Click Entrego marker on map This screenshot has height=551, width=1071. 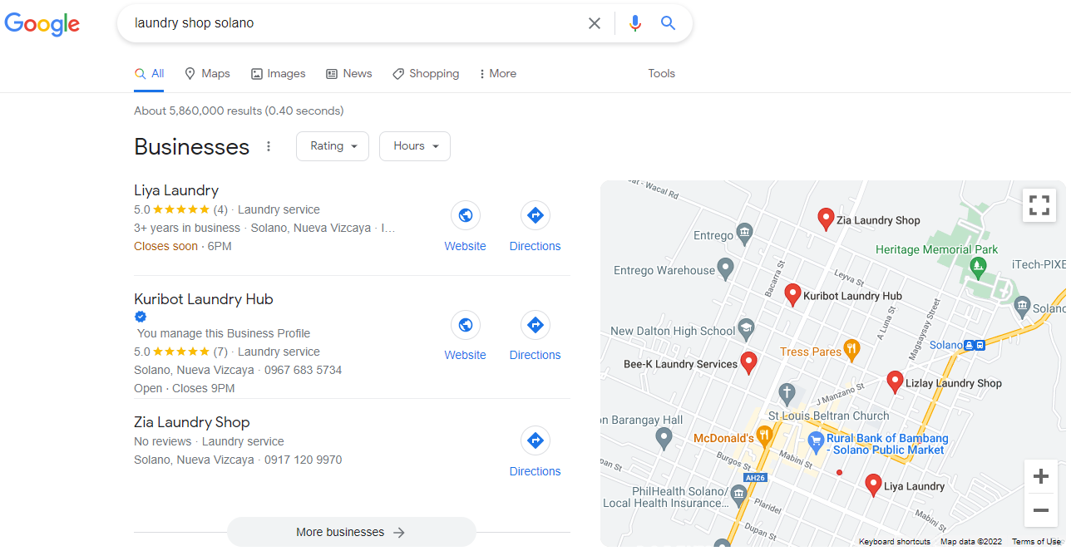click(744, 232)
